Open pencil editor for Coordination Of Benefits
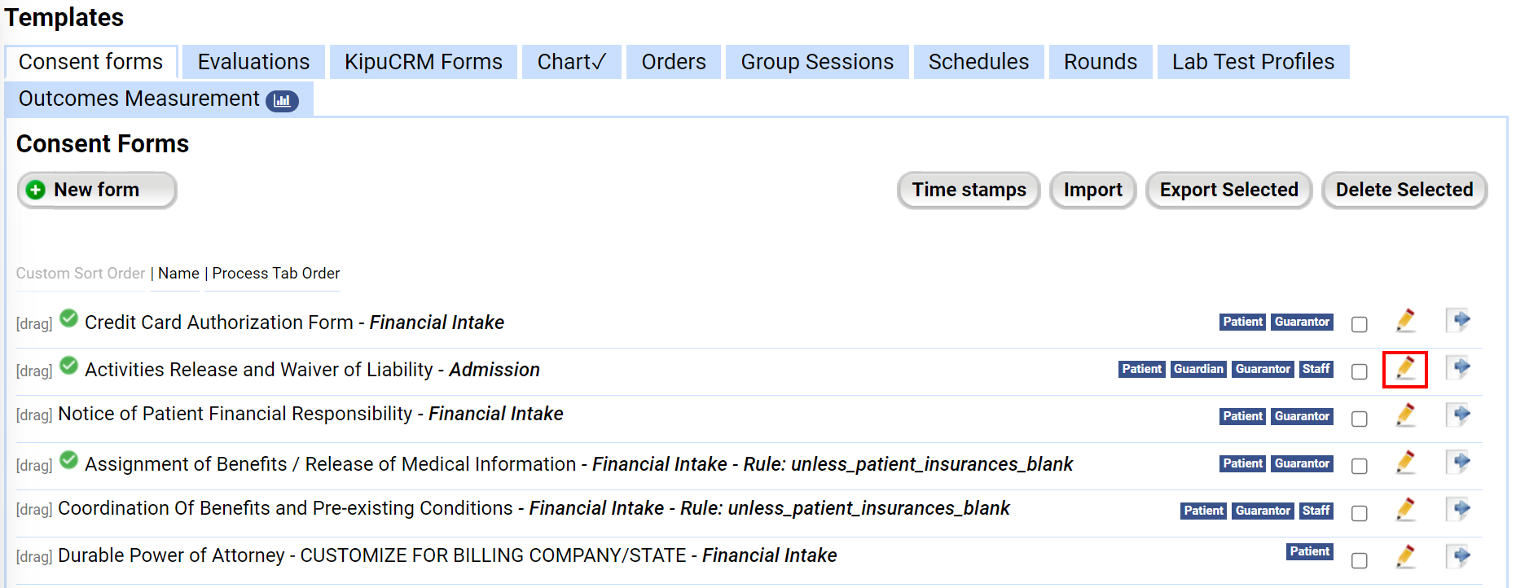The image size is (1516, 588). tap(1405, 511)
